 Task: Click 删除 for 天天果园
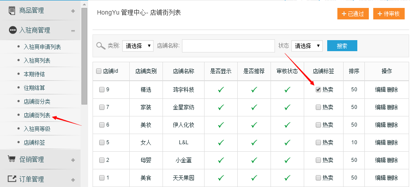pos(392,178)
